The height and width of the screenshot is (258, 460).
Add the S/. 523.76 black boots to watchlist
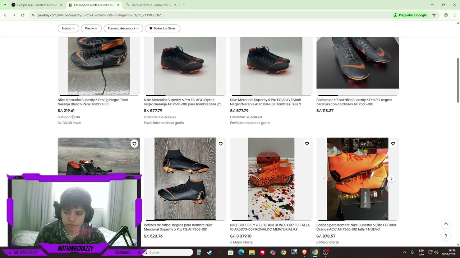tap(221, 144)
